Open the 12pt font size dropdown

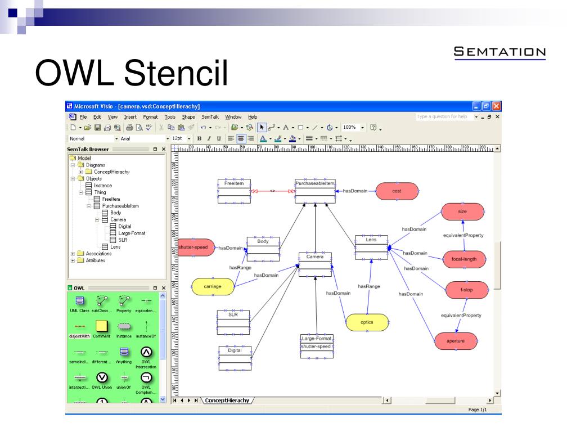tap(189, 139)
